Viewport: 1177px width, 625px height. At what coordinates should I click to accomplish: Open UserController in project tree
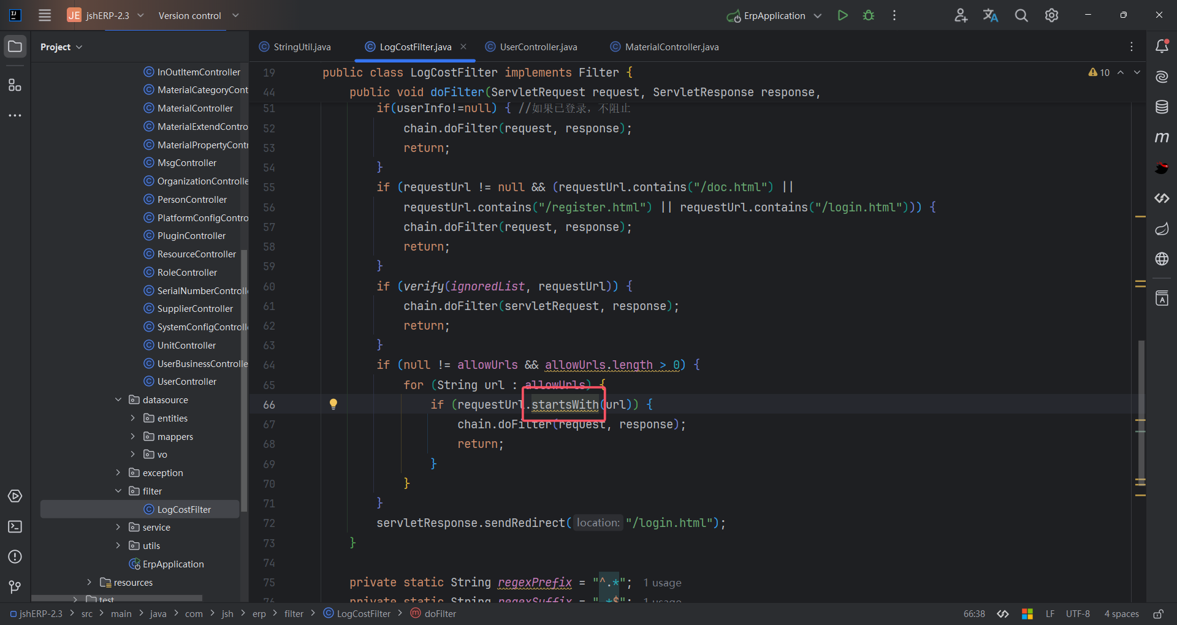tap(180, 381)
